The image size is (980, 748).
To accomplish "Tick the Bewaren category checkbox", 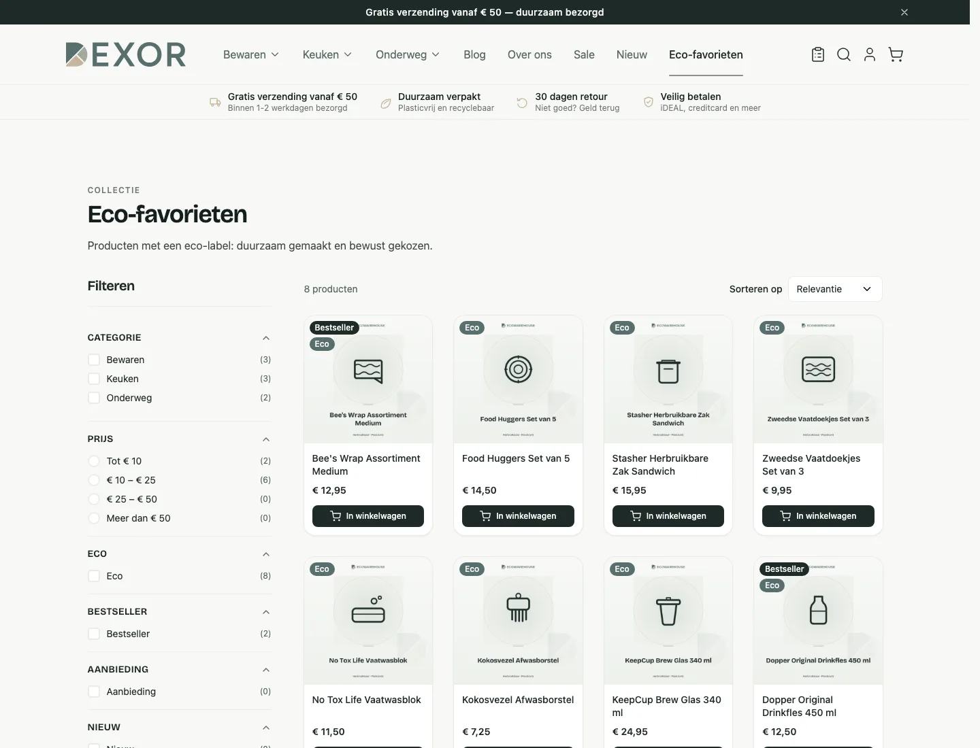I will [94, 360].
